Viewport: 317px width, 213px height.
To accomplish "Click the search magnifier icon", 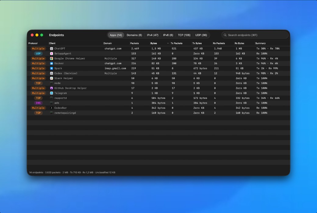I will point(225,35).
